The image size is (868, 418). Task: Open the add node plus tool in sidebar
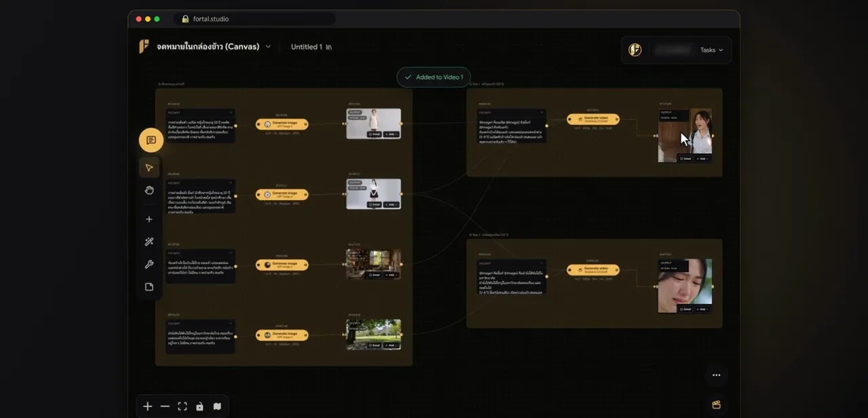pos(149,219)
